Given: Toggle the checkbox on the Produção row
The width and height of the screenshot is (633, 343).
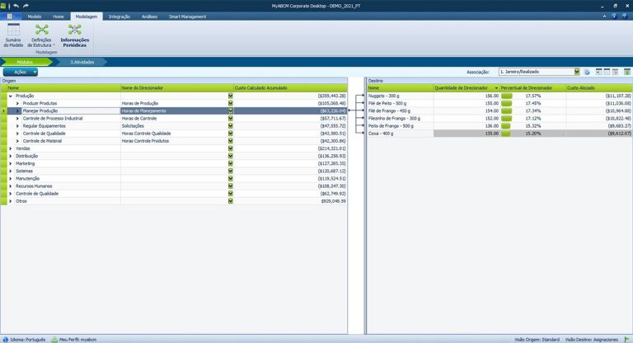Looking at the screenshot, I should (x=231, y=96).
